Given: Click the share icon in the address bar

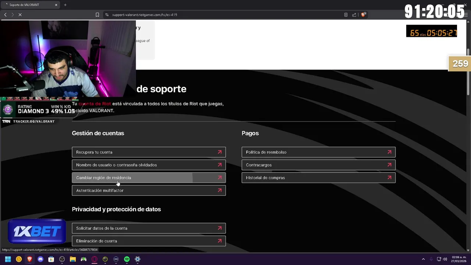Looking at the screenshot, I should coord(354,15).
